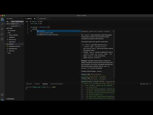Click the unsaved dot on main.js tab

click(34, 19)
